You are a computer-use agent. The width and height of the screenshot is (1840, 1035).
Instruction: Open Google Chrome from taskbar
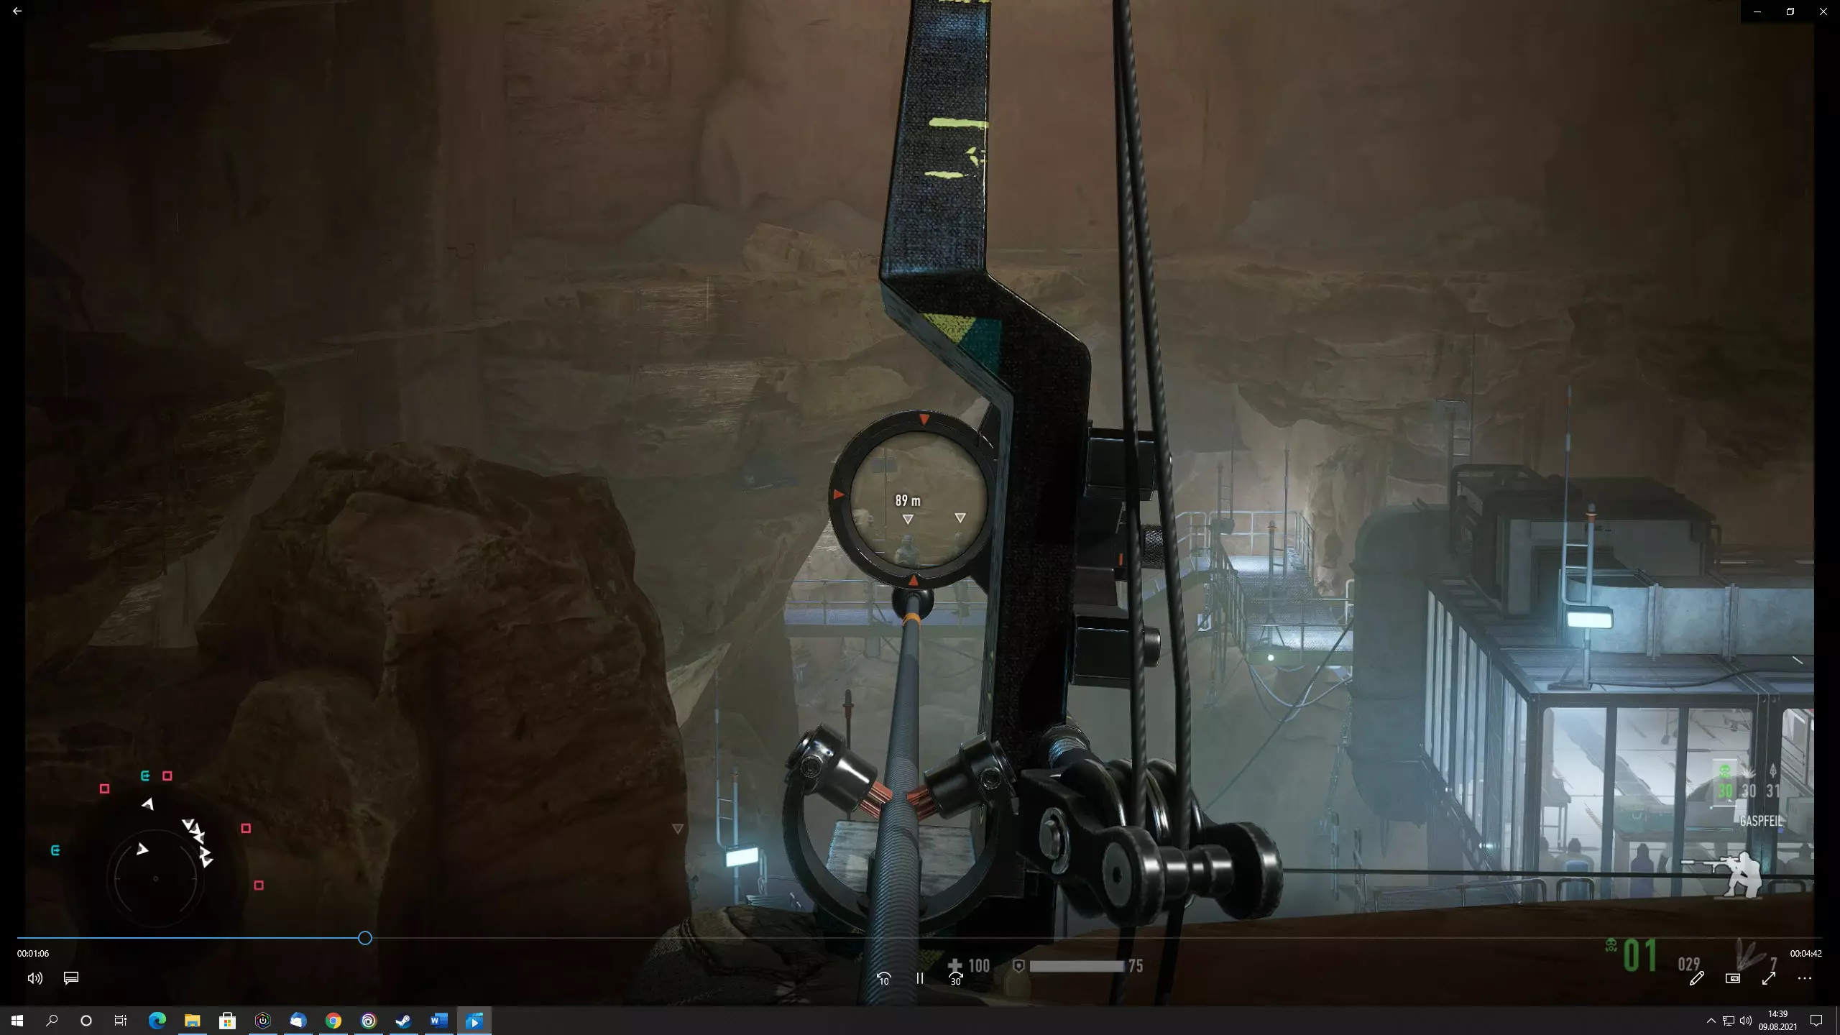point(333,1021)
